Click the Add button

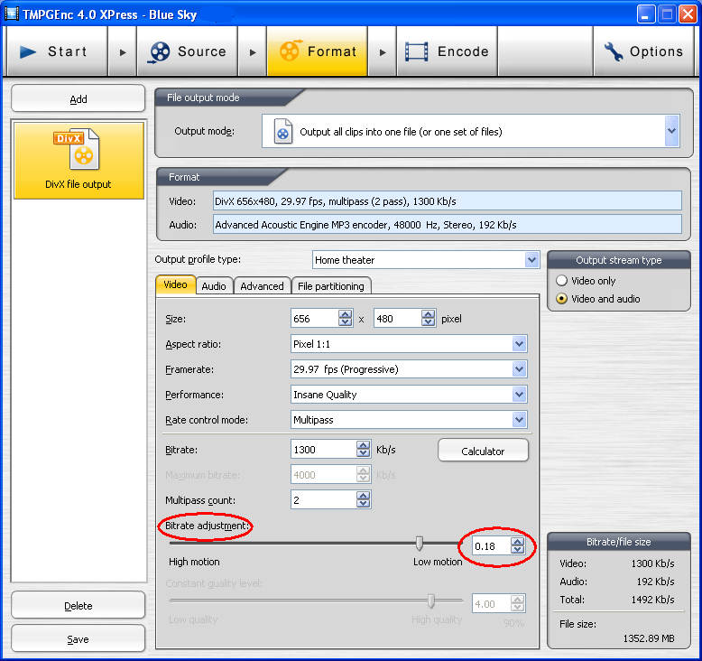pyautogui.click(x=79, y=99)
